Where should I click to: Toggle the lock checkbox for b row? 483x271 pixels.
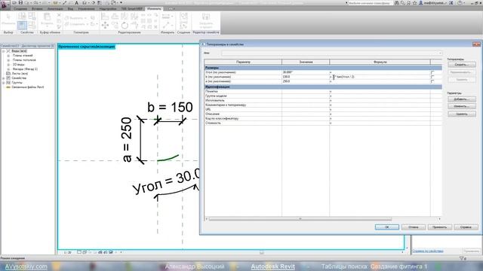point(432,77)
